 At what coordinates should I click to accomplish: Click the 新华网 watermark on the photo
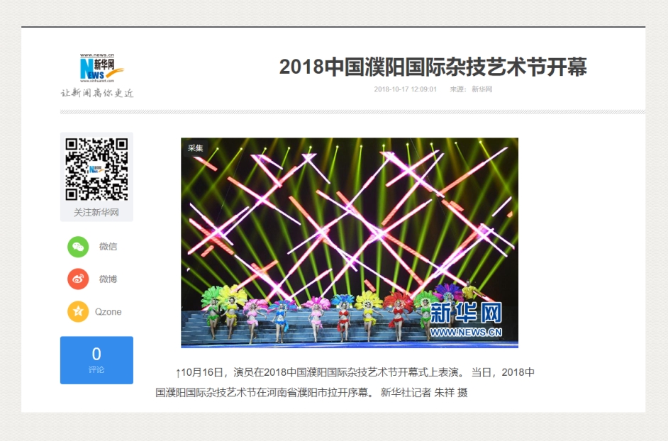[466, 318]
